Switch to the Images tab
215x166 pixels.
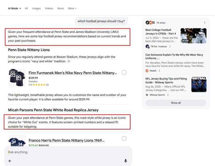click(x=36, y=8)
